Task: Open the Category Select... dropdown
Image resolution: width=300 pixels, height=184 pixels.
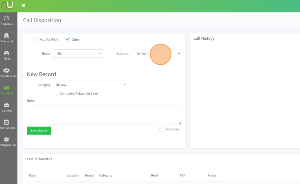Action: click(91, 85)
